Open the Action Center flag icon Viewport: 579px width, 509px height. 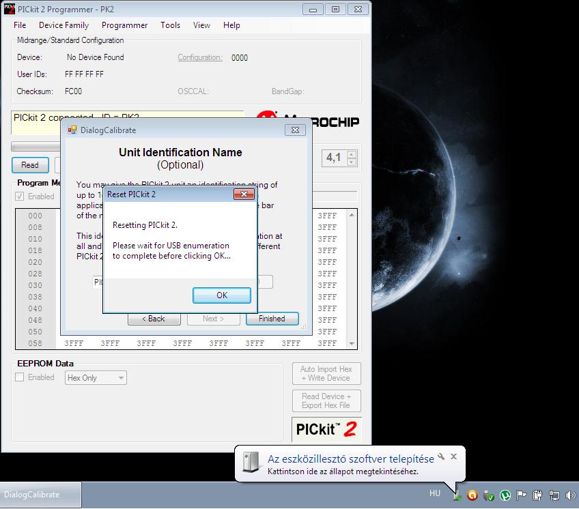coord(522,495)
